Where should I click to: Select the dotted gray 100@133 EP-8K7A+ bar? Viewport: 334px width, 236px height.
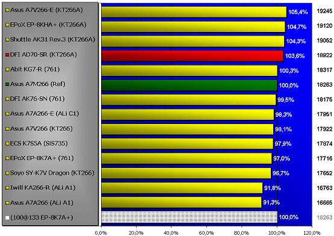tap(190, 217)
